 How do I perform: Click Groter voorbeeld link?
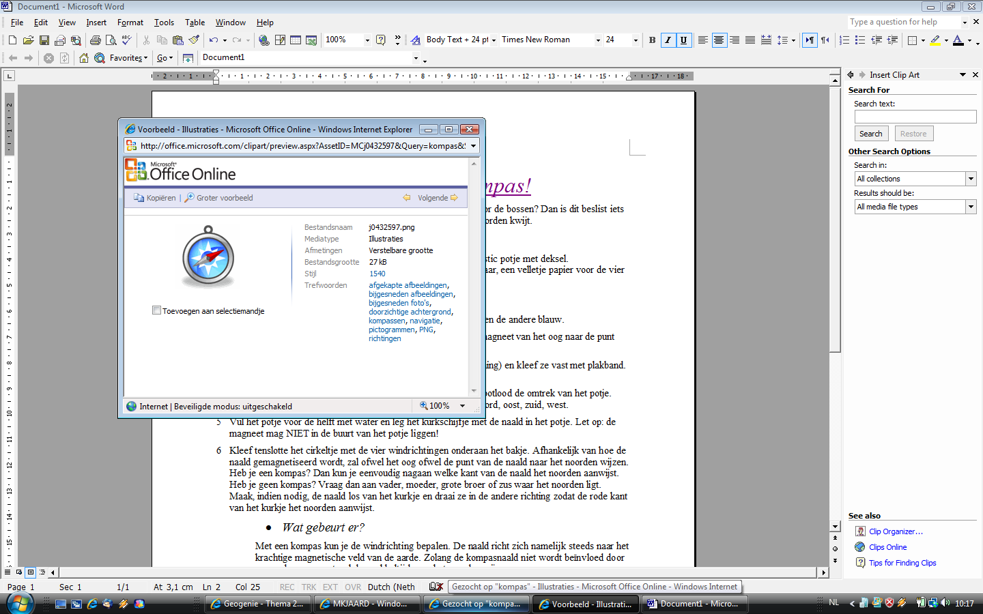(x=218, y=198)
